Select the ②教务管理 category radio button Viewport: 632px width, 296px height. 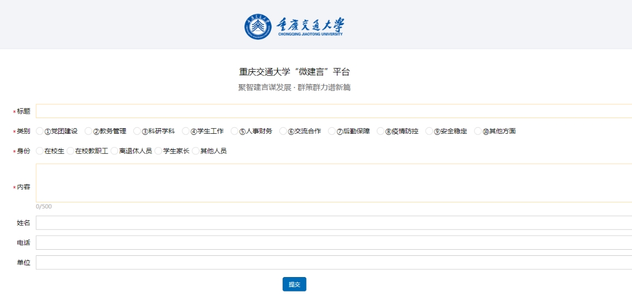click(x=88, y=131)
